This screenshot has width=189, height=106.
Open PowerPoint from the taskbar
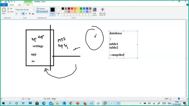pos(78,103)
